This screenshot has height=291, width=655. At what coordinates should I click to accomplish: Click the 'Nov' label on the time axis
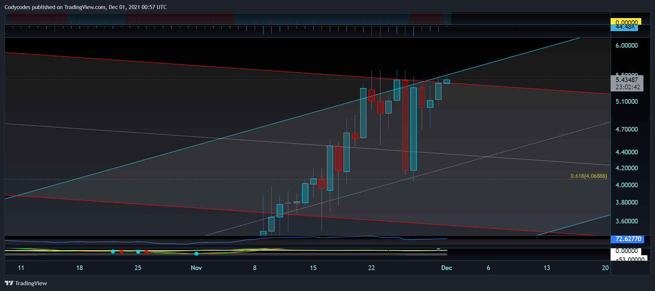pyautogui.click(x=196, y=268)
